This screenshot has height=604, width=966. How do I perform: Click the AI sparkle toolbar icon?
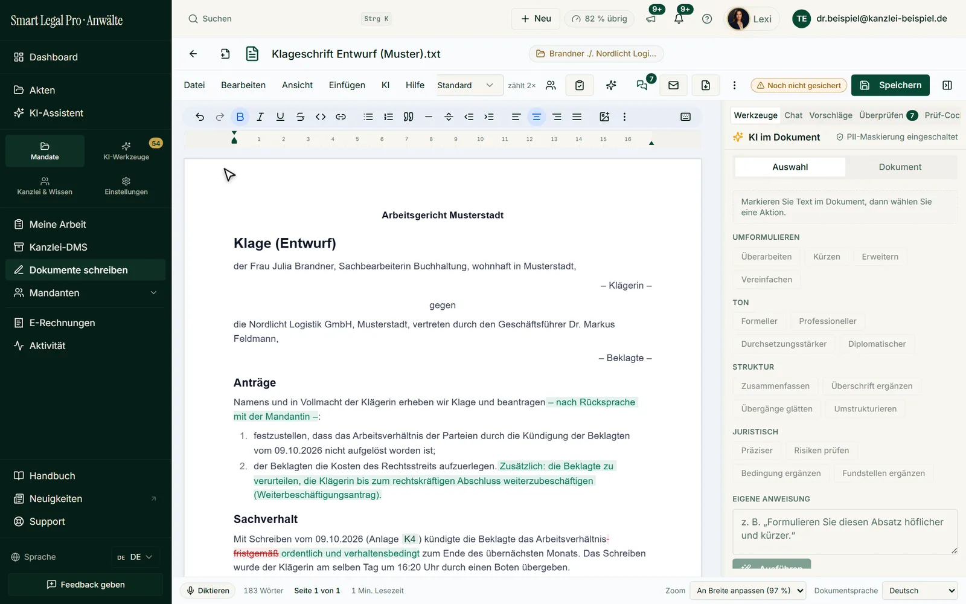611,85
